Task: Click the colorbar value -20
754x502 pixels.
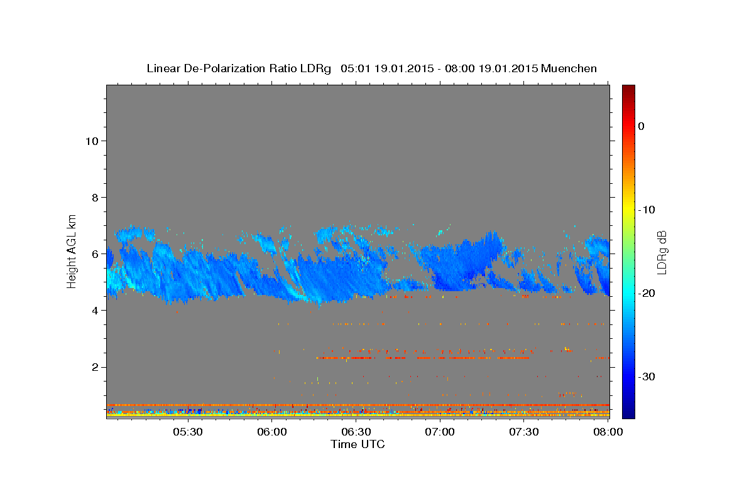Action: 647,293
